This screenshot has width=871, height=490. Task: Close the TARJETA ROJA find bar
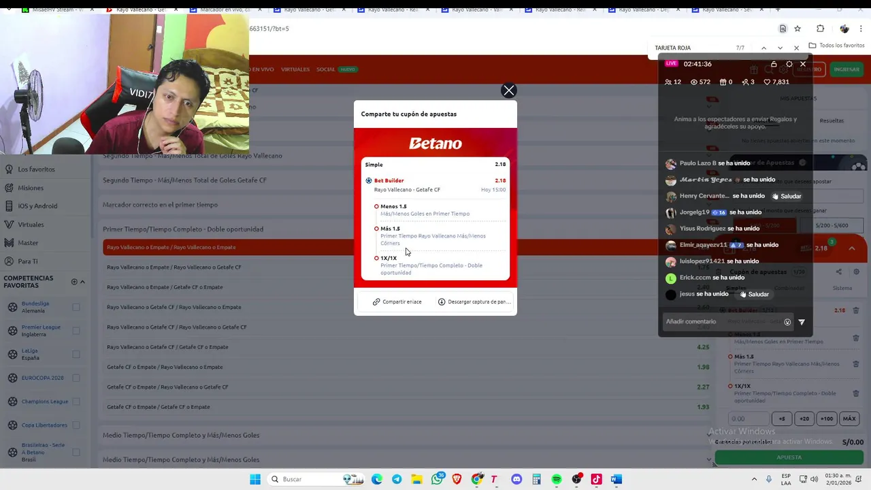[796, 48]
